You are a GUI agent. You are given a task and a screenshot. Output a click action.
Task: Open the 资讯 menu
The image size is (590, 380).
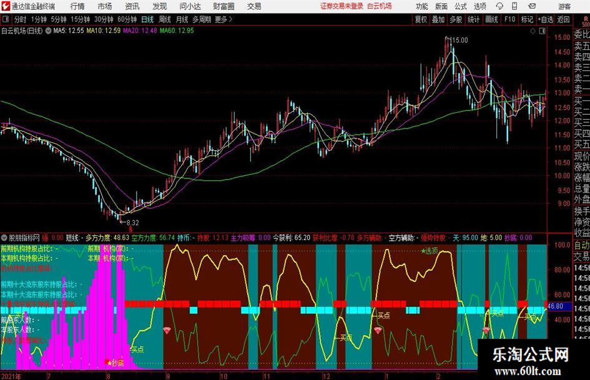pyautogui.click(x=132, y=6)
